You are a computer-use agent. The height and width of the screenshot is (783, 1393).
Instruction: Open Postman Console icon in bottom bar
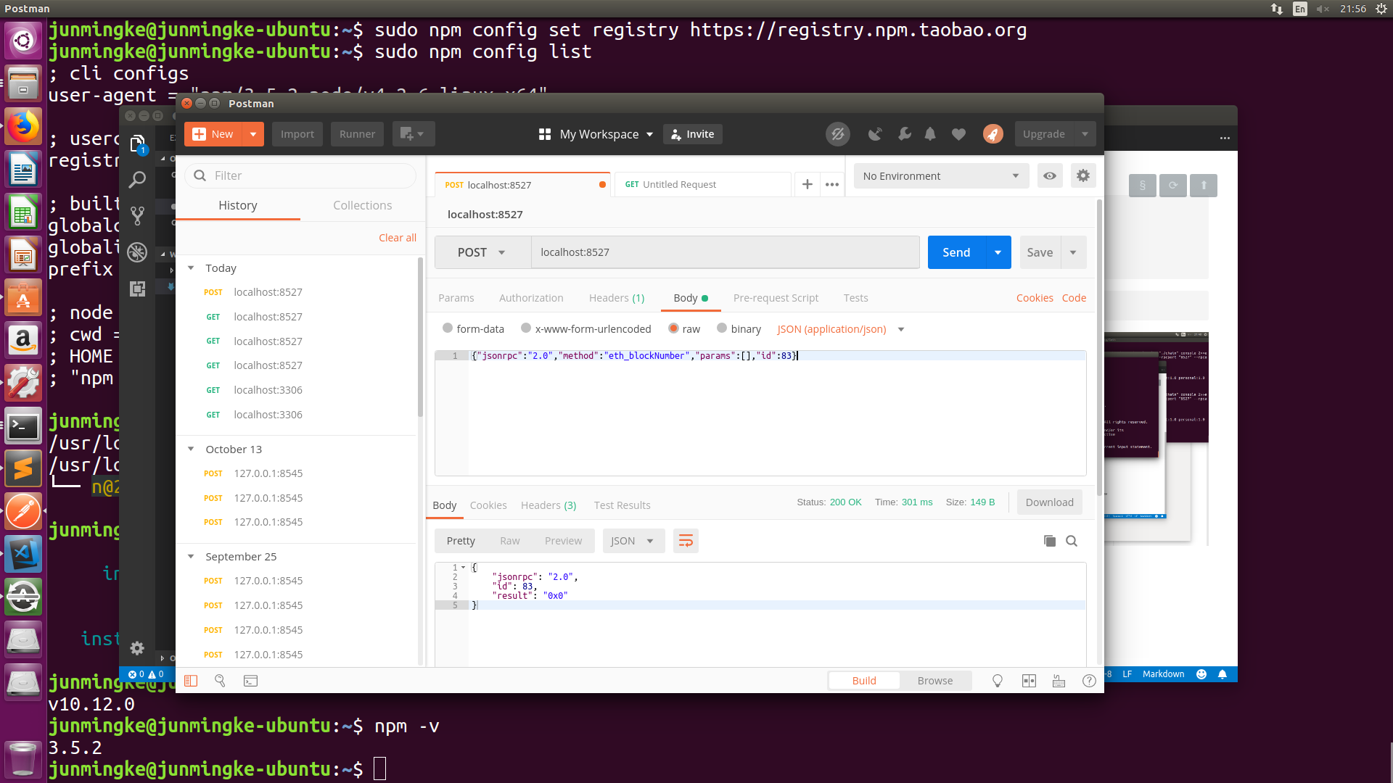(250, 681)
